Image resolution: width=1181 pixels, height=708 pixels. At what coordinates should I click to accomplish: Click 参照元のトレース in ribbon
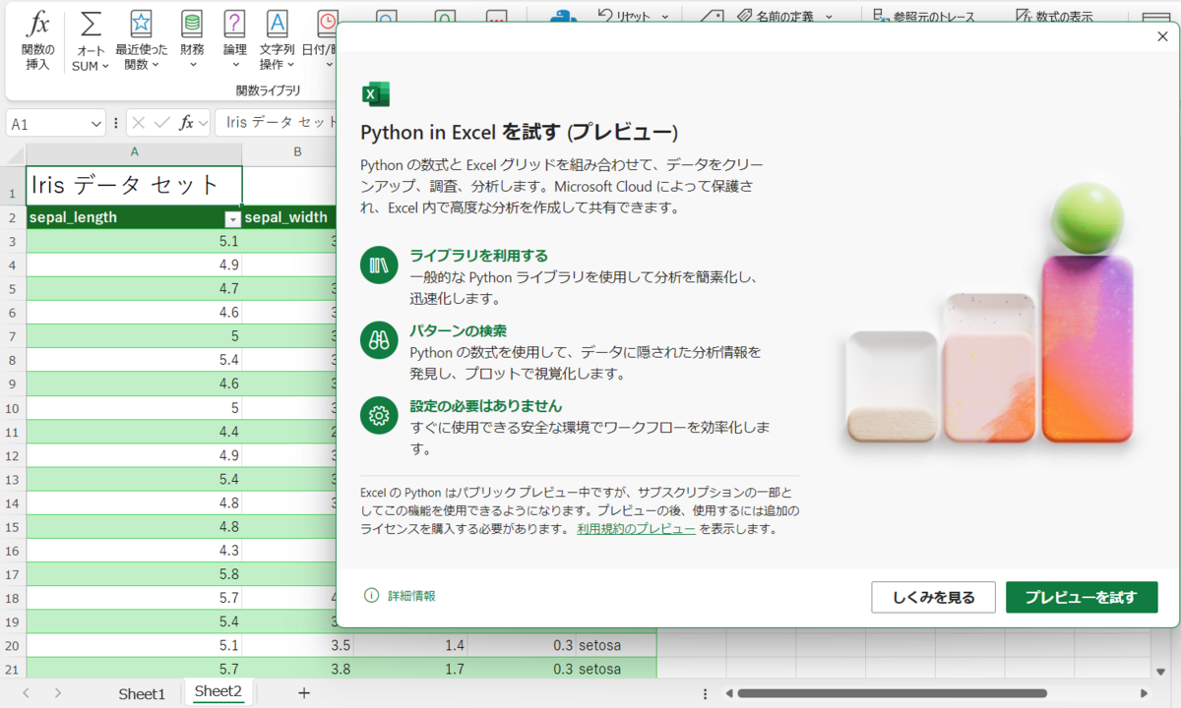[925, 16]
